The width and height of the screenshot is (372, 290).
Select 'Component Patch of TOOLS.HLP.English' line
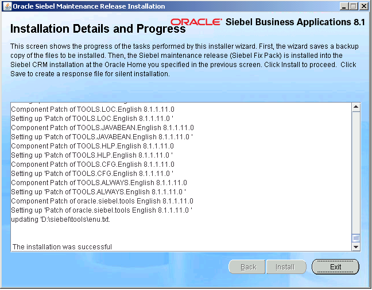coord(92,146)
